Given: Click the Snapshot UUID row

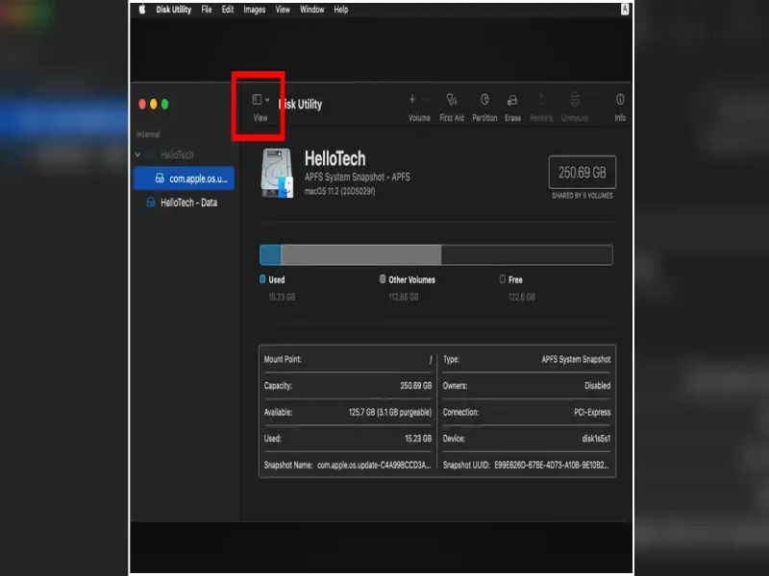Looking at the screenshot, I should point(527,465).
